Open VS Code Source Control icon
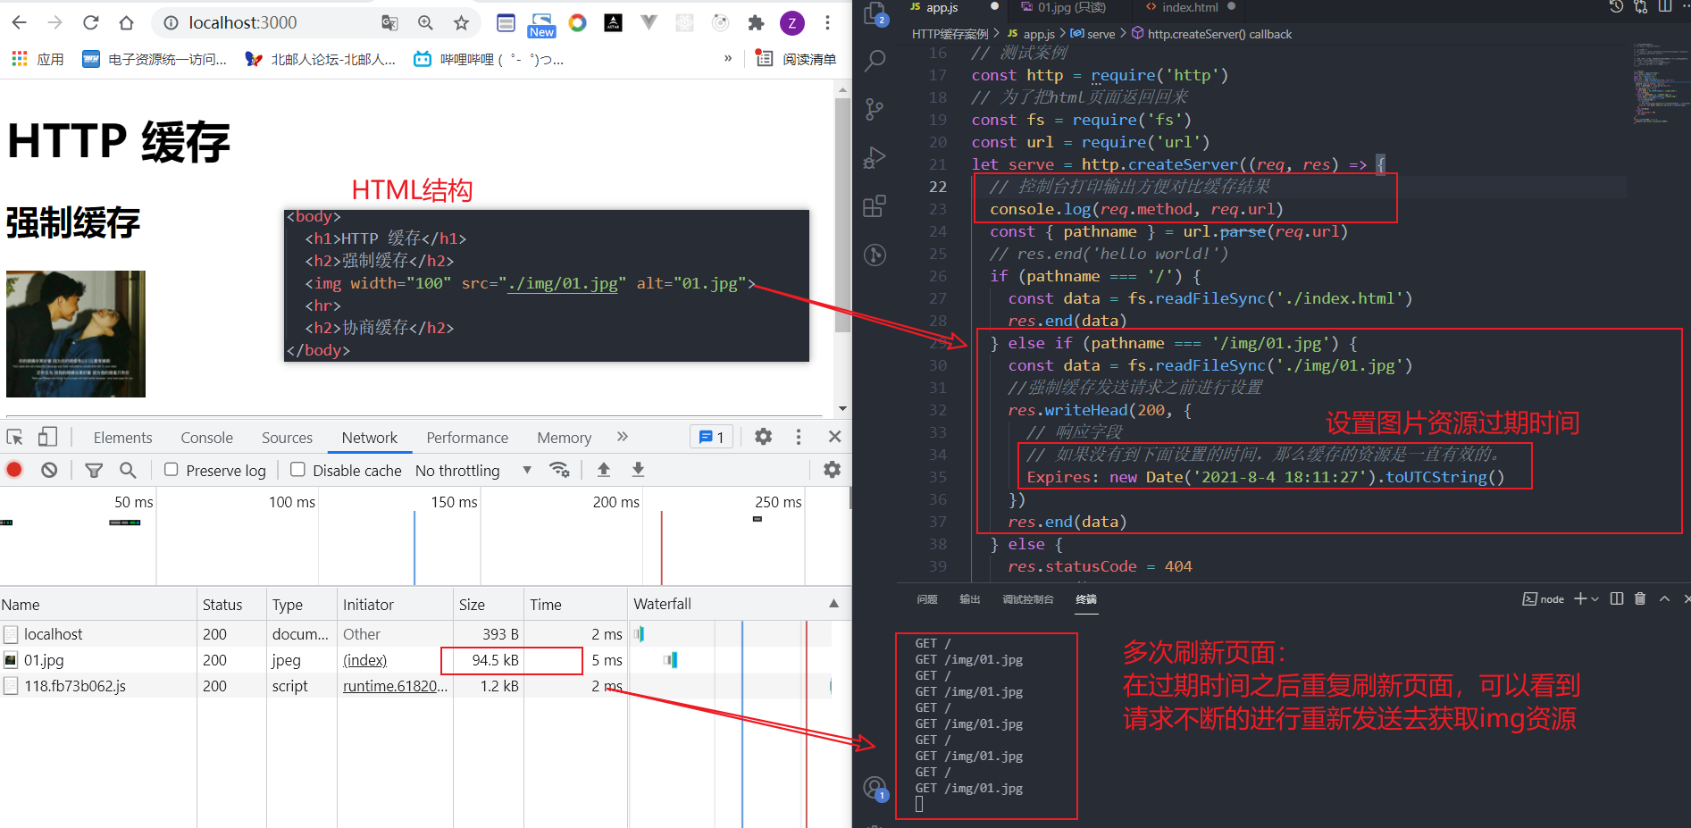 875,109
